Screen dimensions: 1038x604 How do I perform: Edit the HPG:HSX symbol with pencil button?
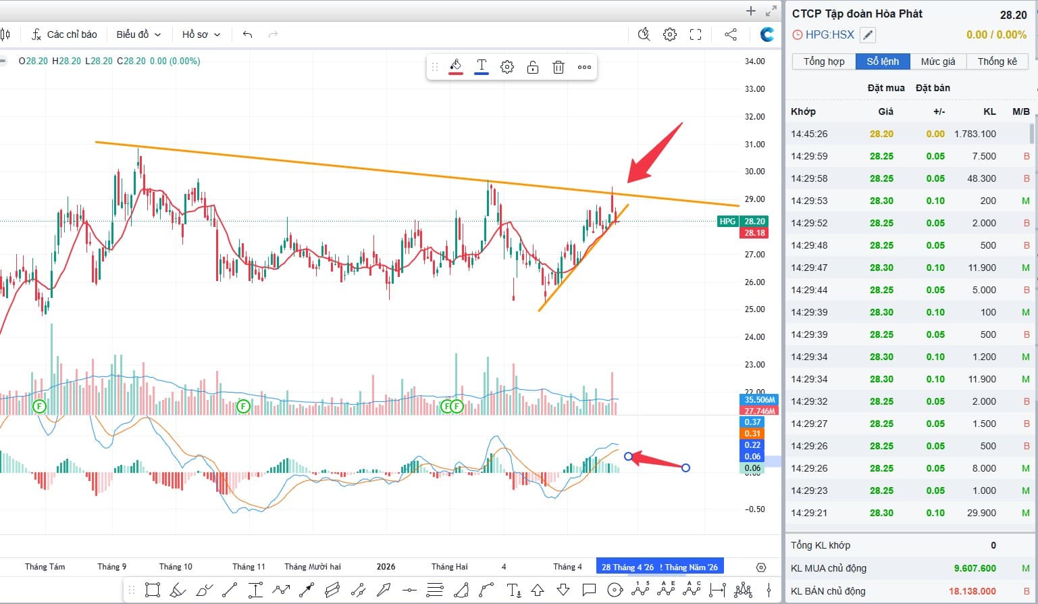pos(868,35)
